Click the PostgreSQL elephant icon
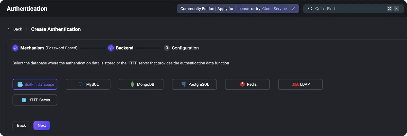 184,85
